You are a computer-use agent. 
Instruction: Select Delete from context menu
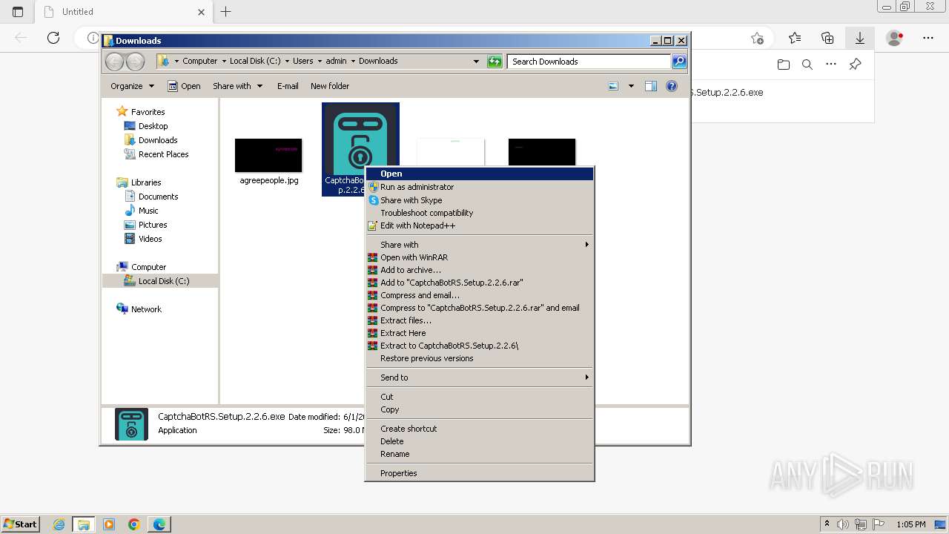pos(479,441)
